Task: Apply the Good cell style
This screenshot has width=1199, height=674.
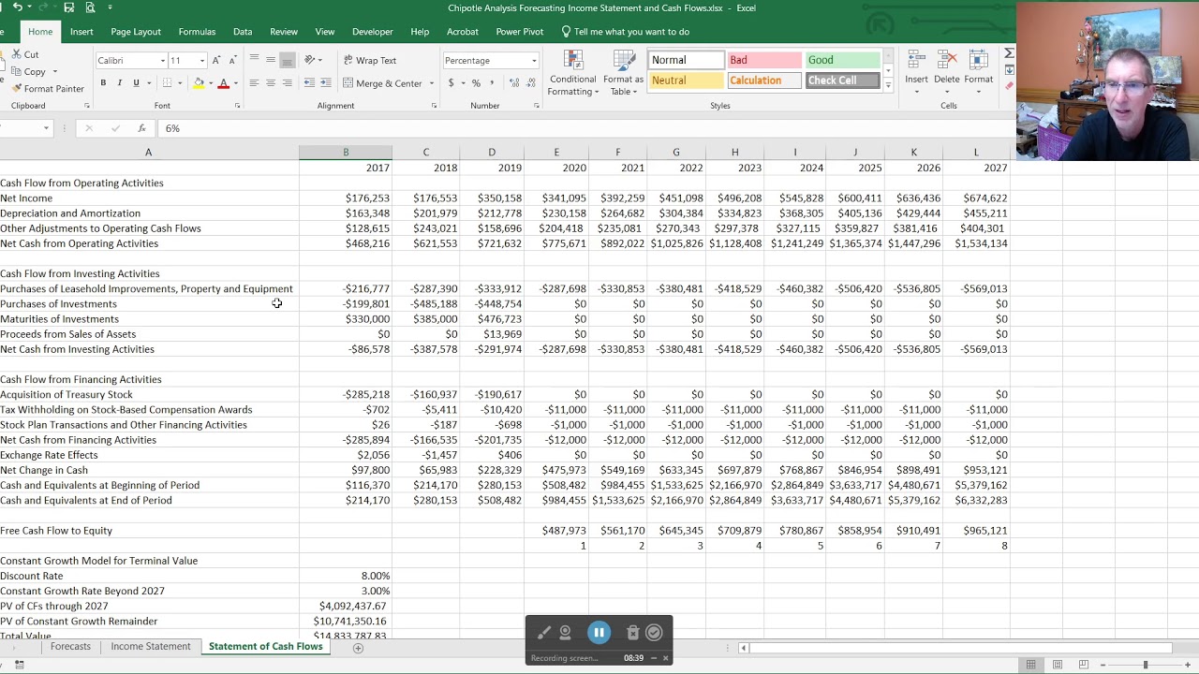Action: (842, 60)
